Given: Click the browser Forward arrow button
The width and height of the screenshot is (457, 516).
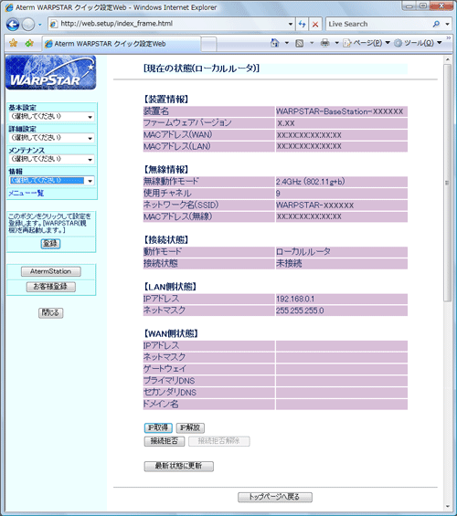Looking at the screenshot, I should point(28,25).
